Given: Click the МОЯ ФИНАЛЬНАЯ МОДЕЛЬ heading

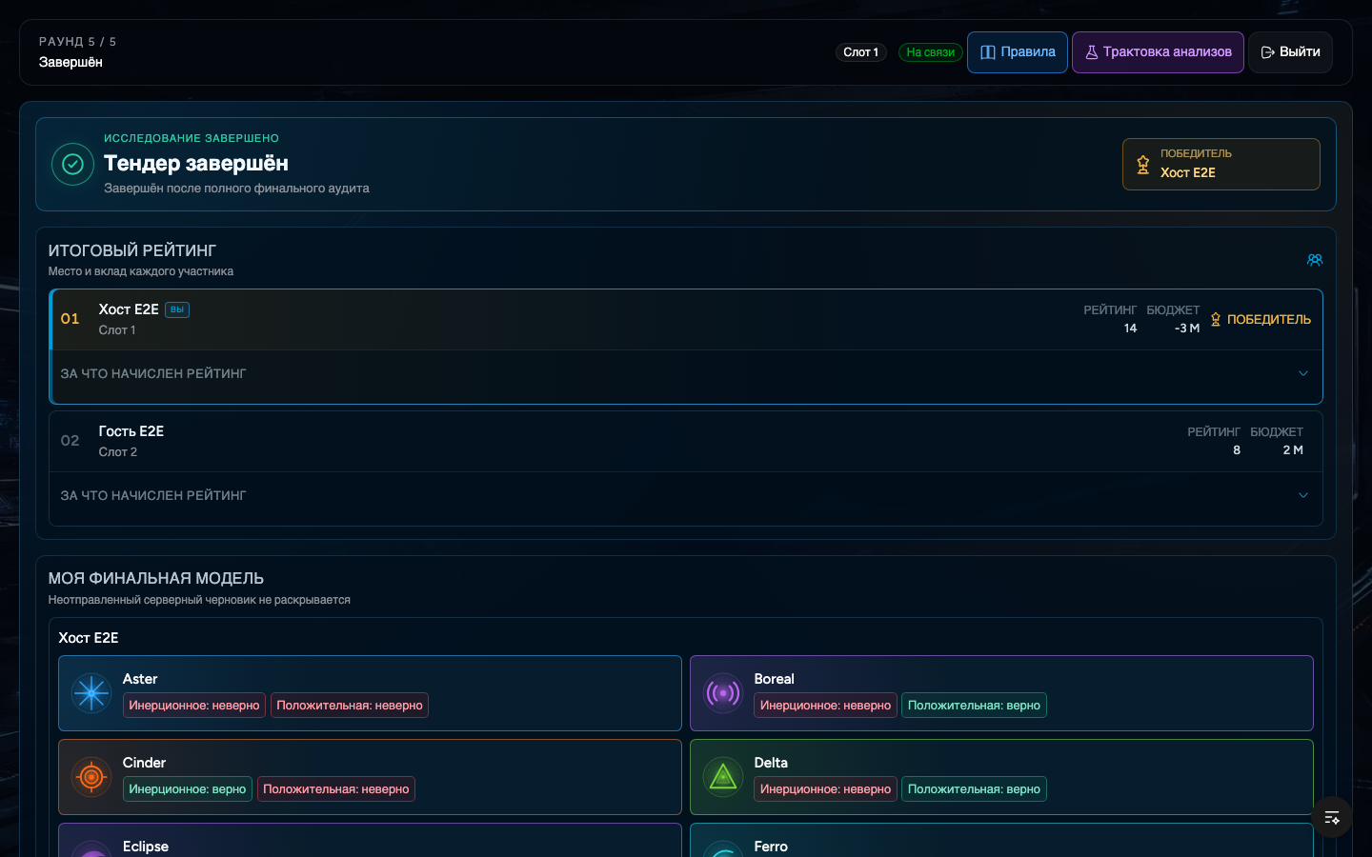Looking at the screenshot, I should click(156, 578).
